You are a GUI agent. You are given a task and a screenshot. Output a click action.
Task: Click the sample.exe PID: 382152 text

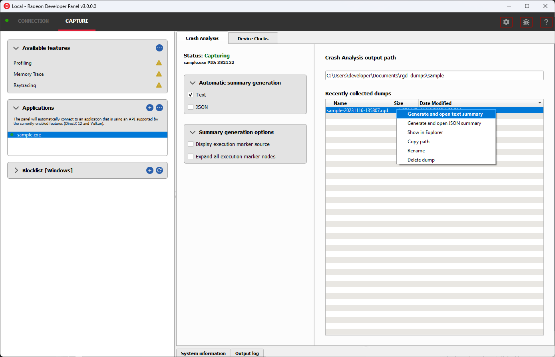(x=209, y=63)
